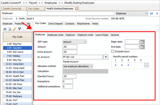
Task: Click the pencil edit icon
Action: point(15,29)
